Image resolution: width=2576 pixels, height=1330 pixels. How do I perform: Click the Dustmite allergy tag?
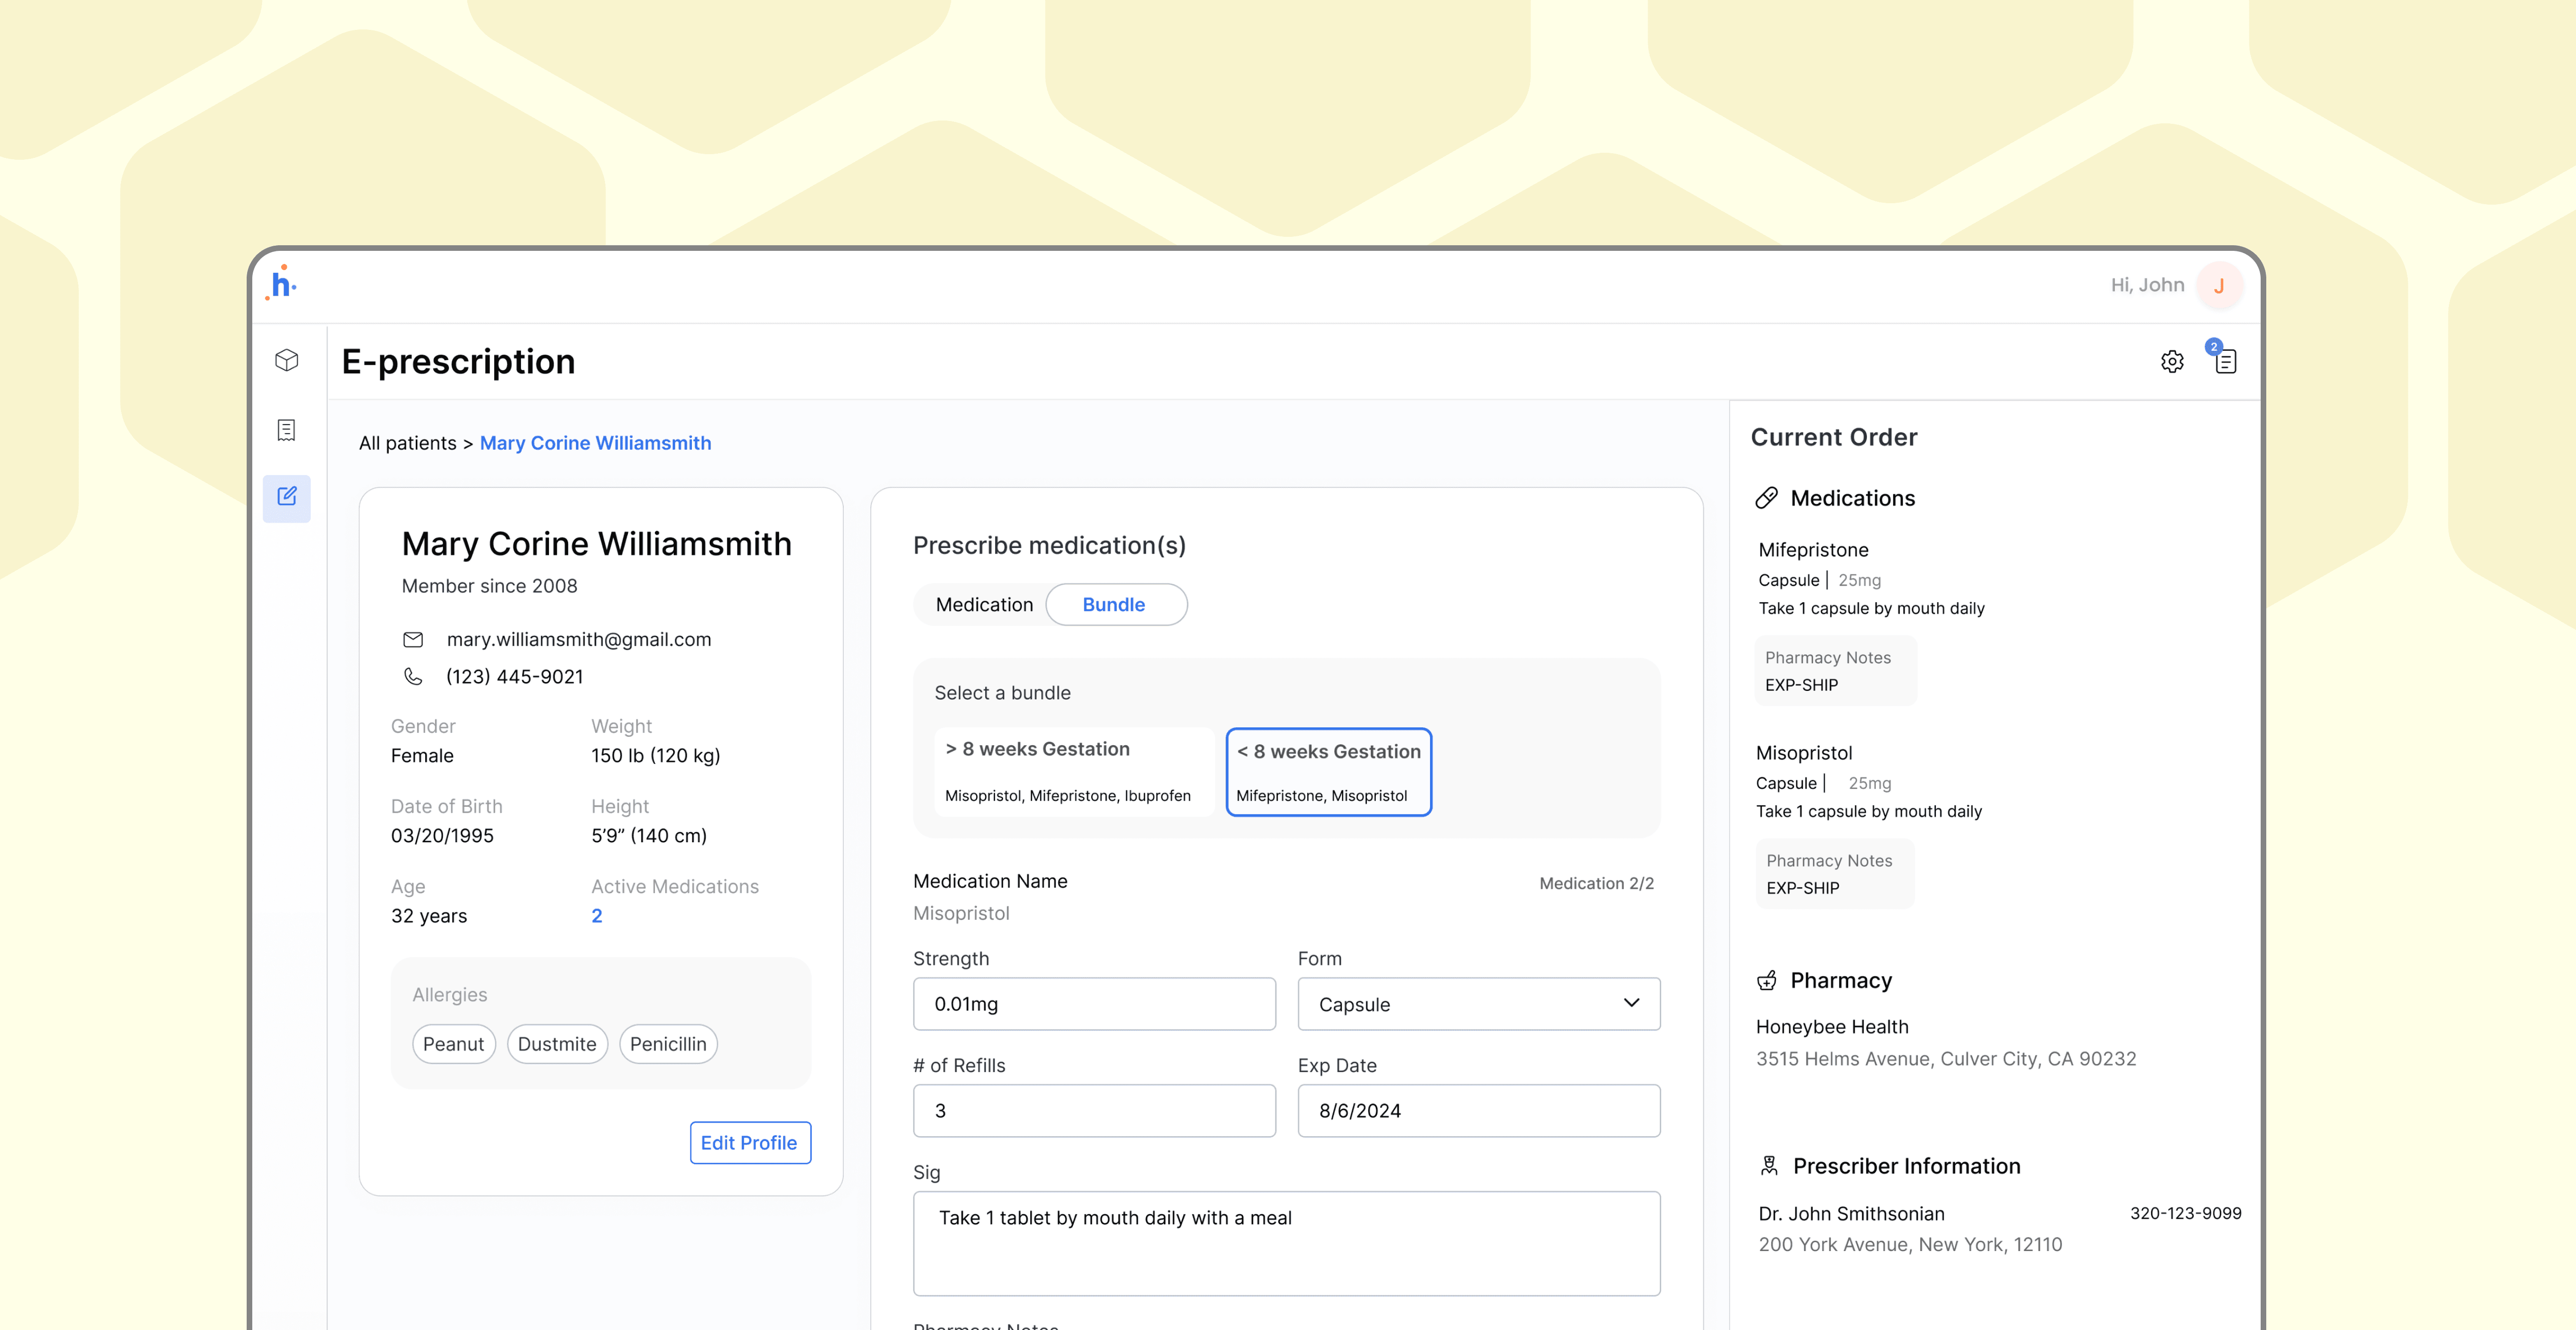pos(557,1044)
